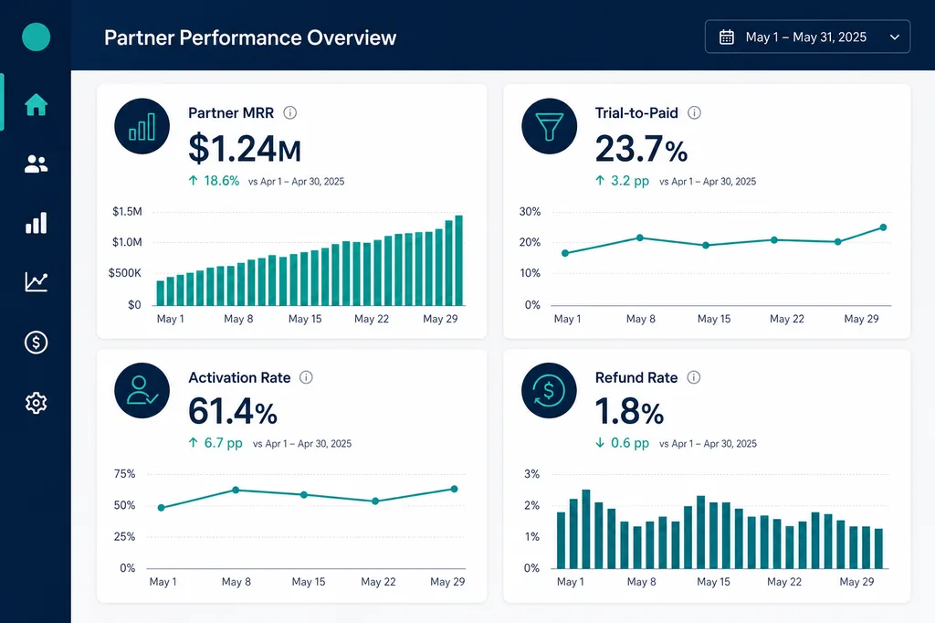
Task: Click the May 22 data point on Activation Rate line
Action: (x=375, y=502)
